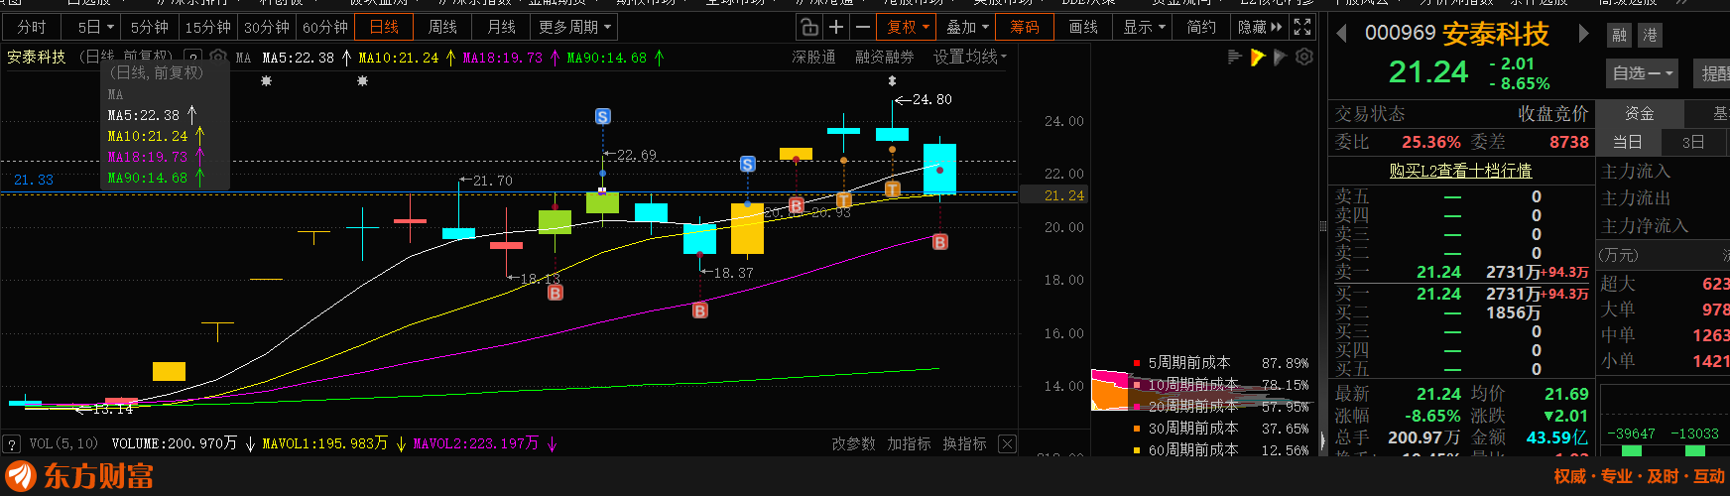Screen dimensions: 1730x496
Task: Open MA indicator settings gear icon
Action: point(218,58)
